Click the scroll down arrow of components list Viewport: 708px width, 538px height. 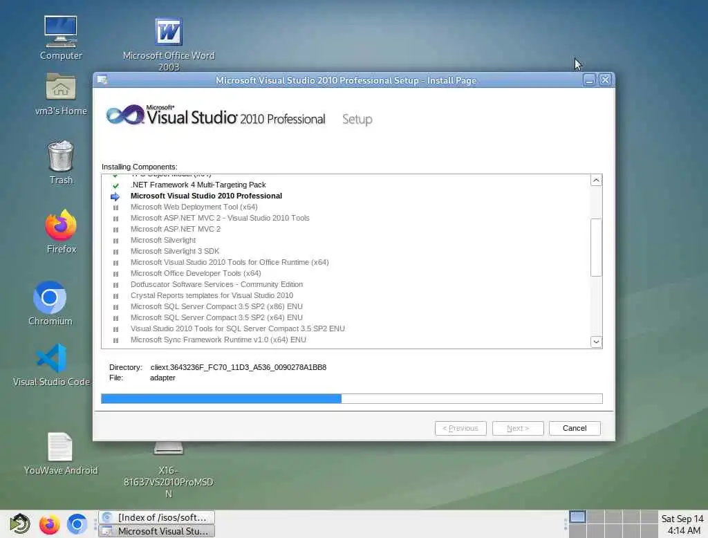click(596, 342)
